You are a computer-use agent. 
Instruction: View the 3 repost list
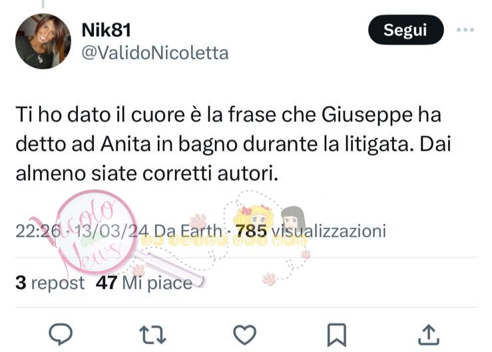[50, 283]
